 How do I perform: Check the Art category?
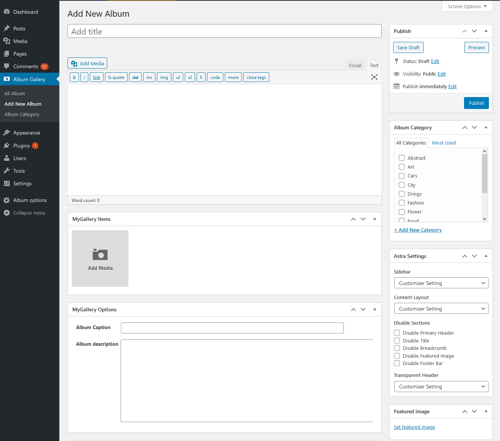402,167
